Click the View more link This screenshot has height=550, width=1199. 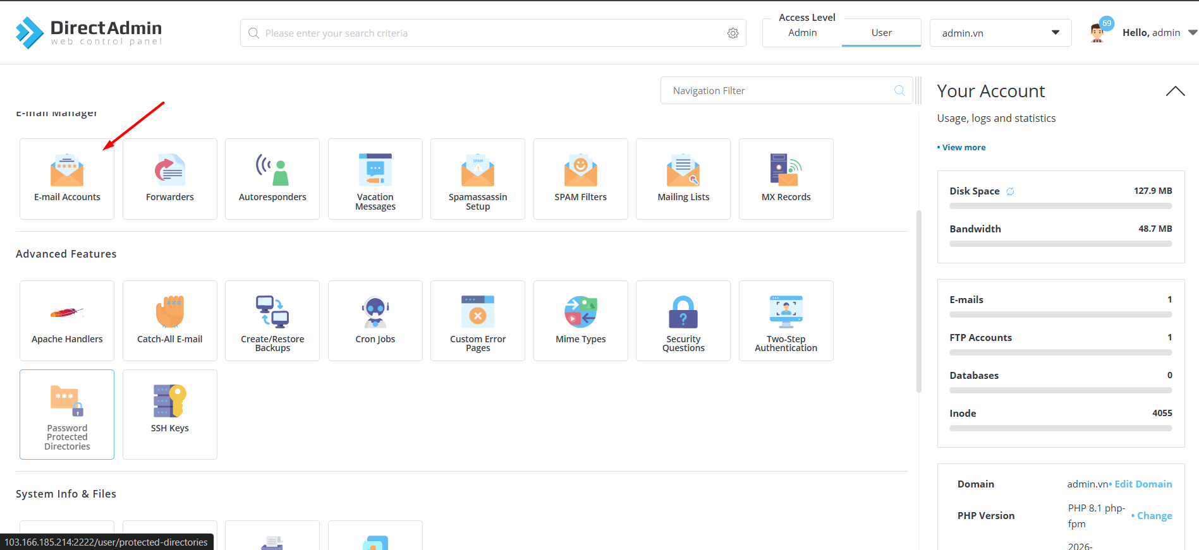(x=963, y=147)
